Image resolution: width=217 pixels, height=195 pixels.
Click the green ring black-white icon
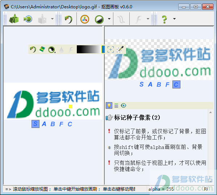point(99,19)
